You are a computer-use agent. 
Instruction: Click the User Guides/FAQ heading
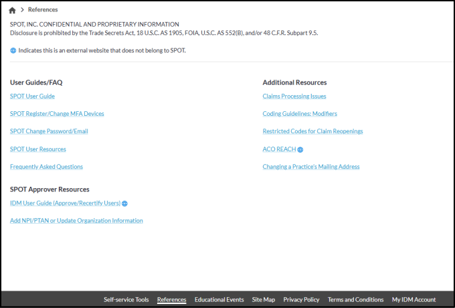tap(36, 83)
